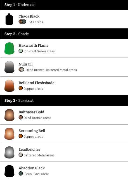Select the Reikland Fleshshade pot icon

point(10,86)
